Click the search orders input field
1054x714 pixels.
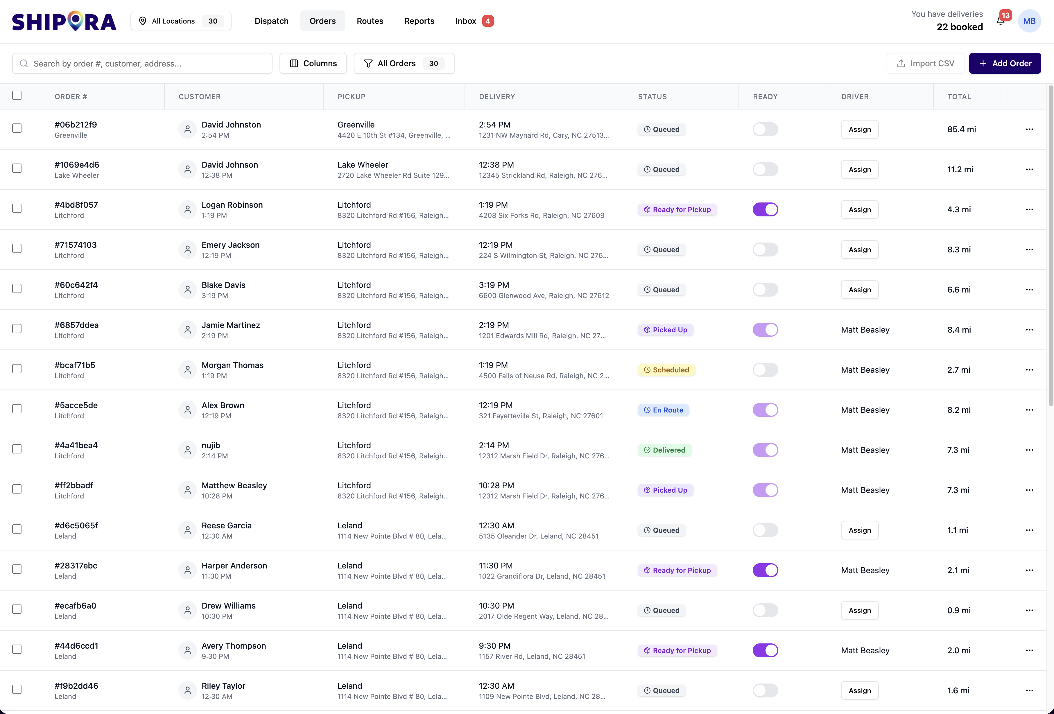(x=142, y=63)
